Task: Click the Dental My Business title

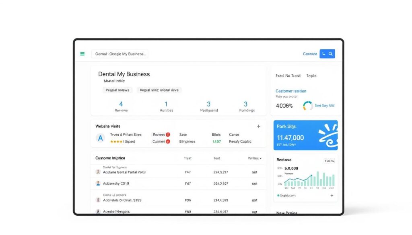Action: point(124,74)
